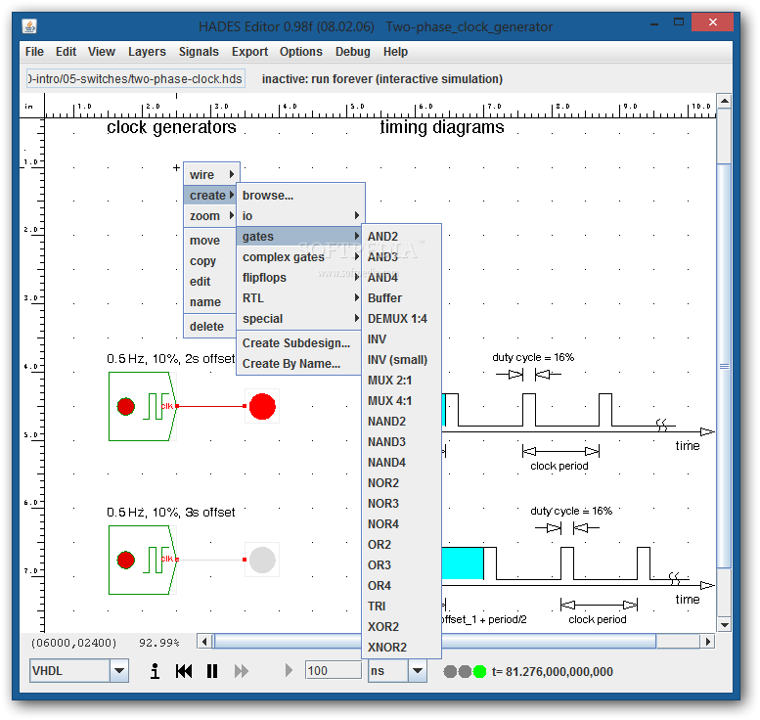
Task: Expand the zoom submenu
Action: click(x=212, y=216)
